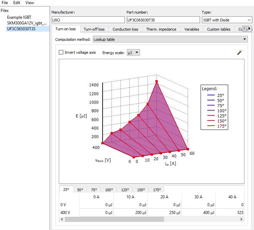Viewport: 254px width, 230px height.
Task: Click the 400 V, 20 A cell (250 µJ)
Action: point(165,213)
